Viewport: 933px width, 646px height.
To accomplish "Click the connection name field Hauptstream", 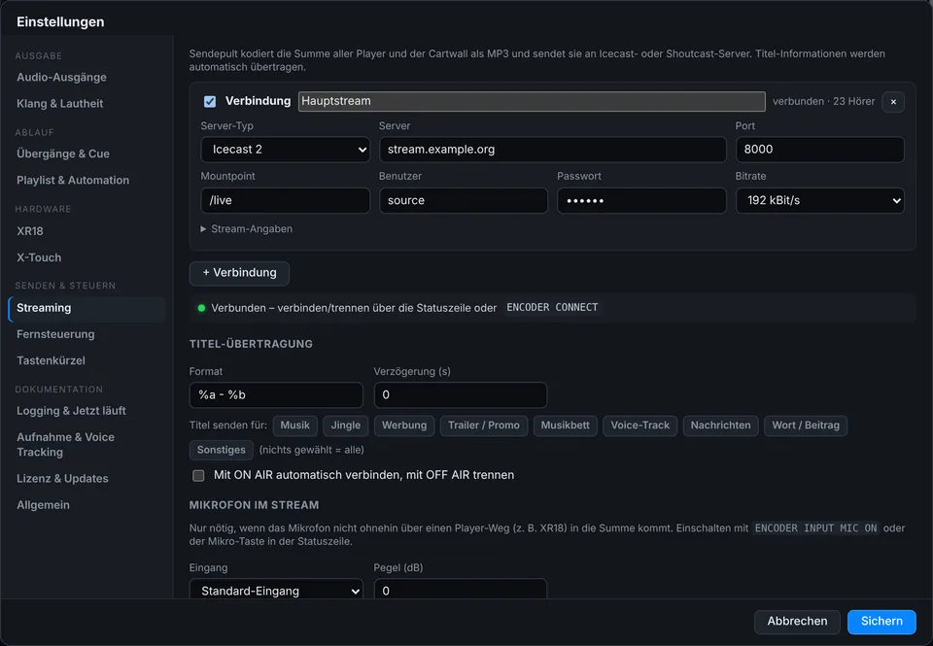I will point(532,101).
